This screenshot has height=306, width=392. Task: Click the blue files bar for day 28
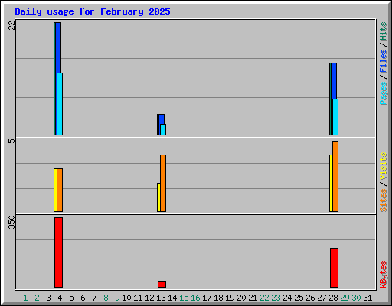pyautogui.click(x=334, y=81)
